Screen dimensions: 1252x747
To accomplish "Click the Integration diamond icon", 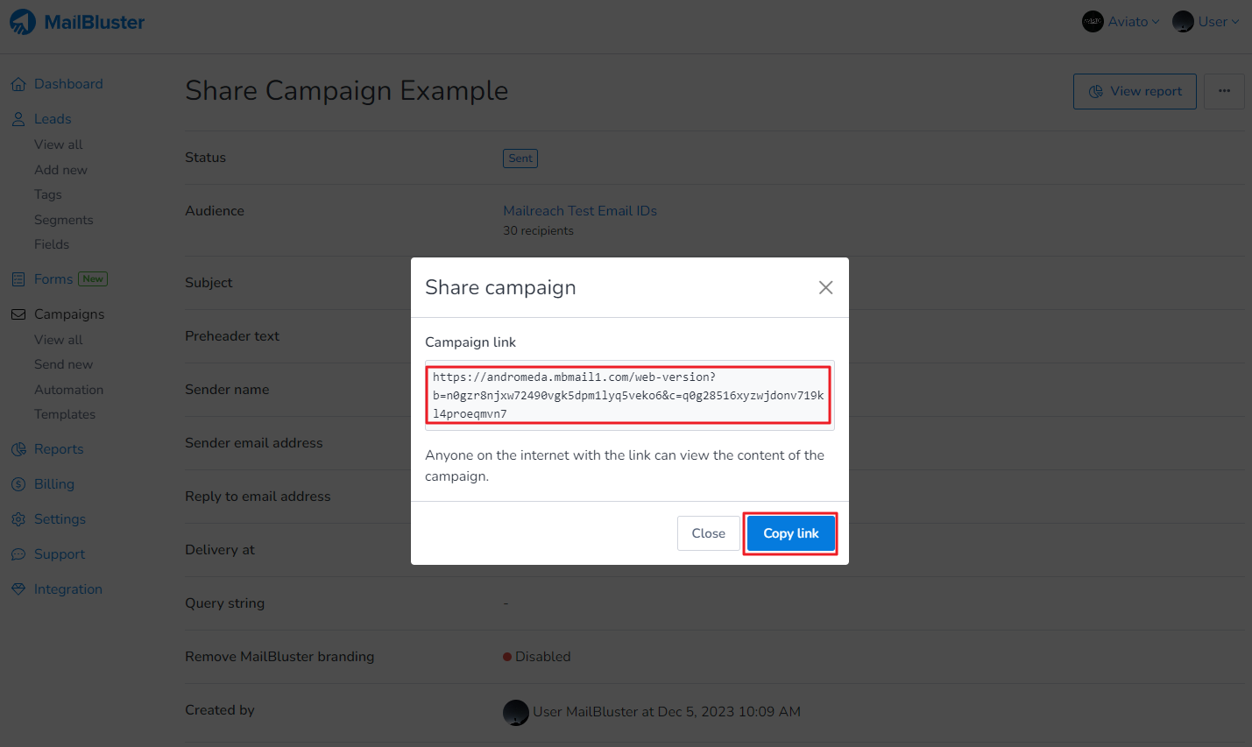I will pyautogui.click(x=18, y=589).
